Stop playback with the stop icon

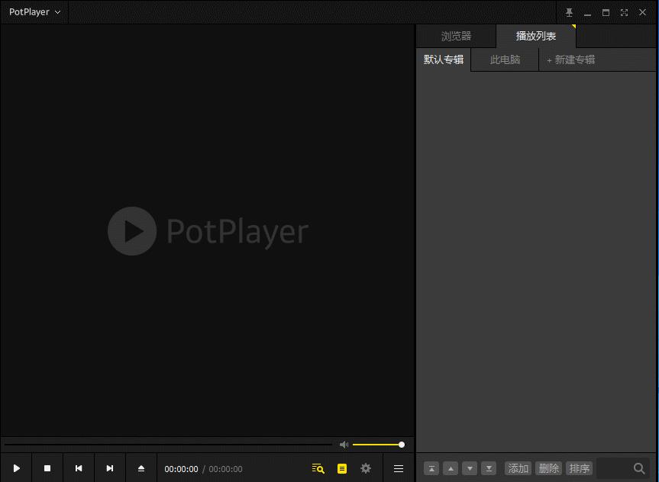[47, 468]
